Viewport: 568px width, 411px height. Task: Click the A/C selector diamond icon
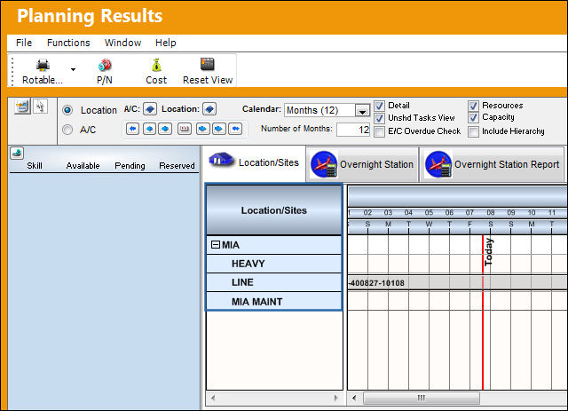[x=150, y=108]
